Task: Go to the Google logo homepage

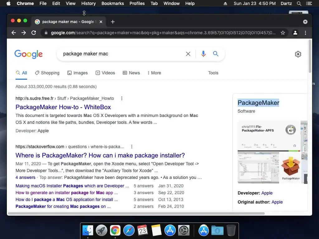Action: [28, 54]
